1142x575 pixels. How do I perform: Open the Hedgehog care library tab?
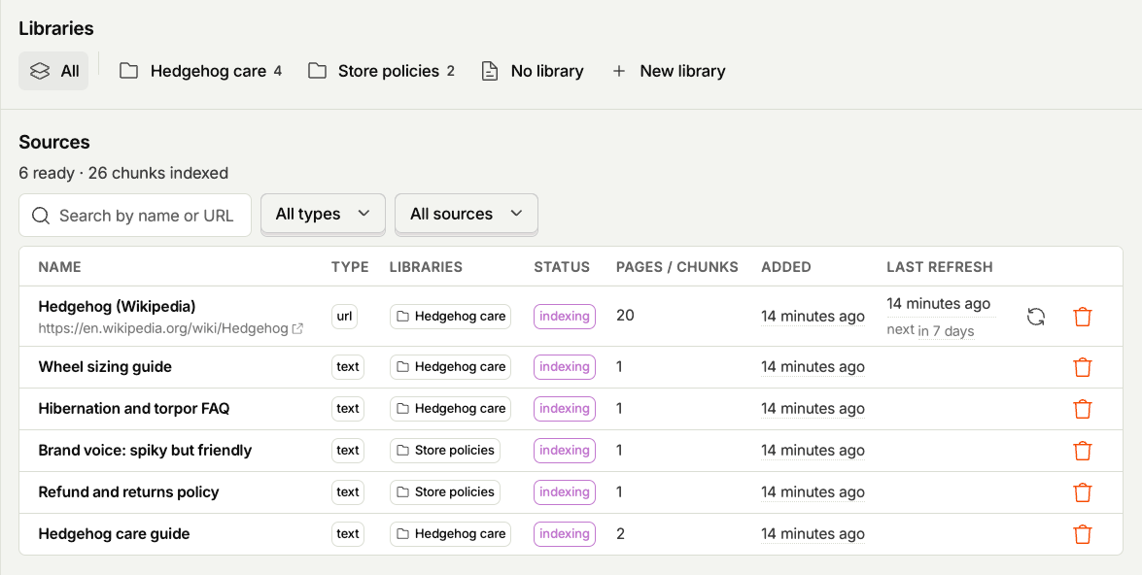pyautogui.click(x=200, y=71)
